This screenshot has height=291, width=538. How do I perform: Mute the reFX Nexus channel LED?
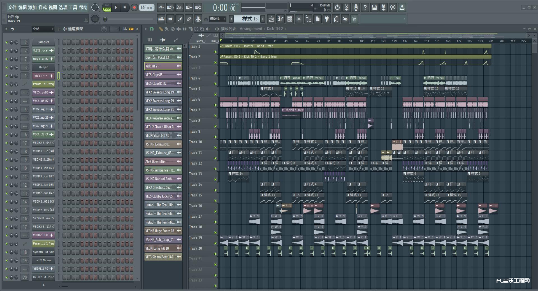7,261
